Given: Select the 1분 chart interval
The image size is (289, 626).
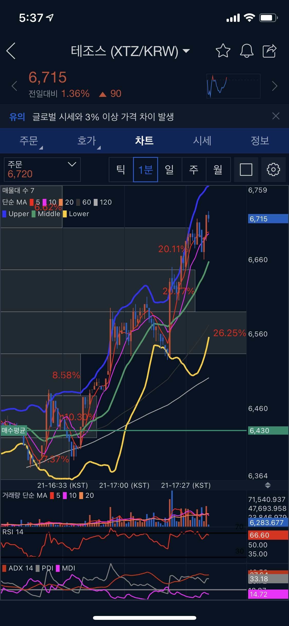Looking at the screenshot, I should point(145,170).
